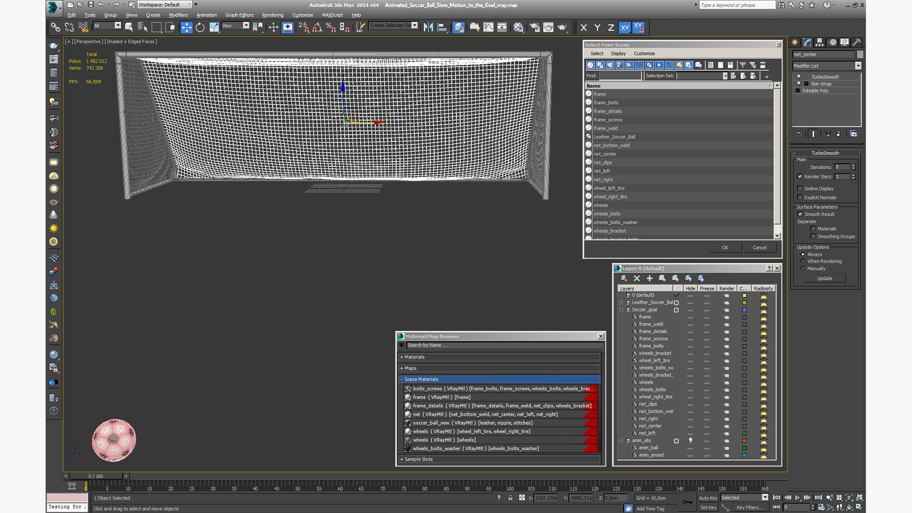
Task: Open the Motion command panel tab
Action: pos(832,42)
